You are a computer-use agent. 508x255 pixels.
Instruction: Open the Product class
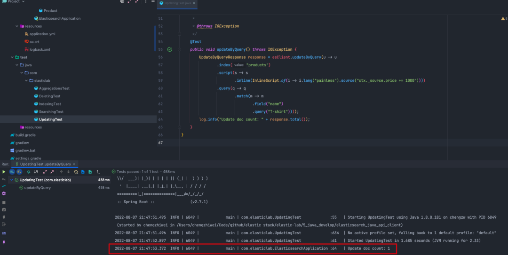[48, 11]
